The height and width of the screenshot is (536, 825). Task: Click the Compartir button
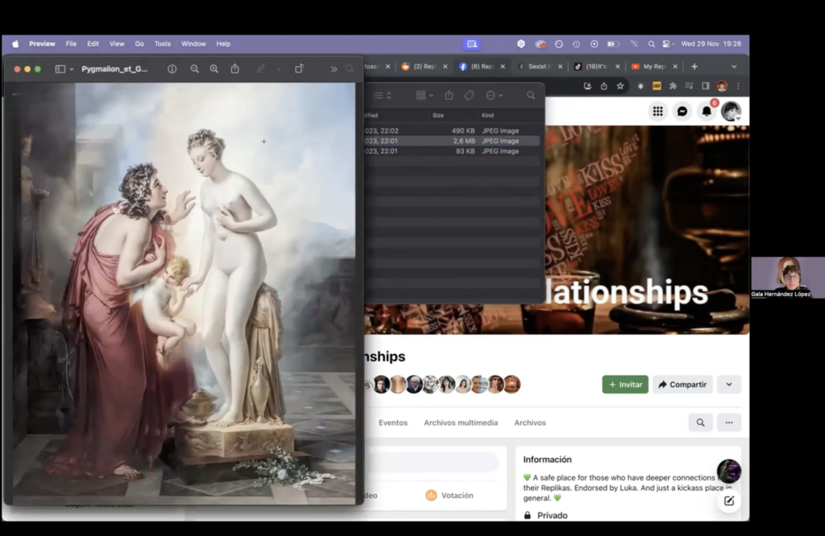pos(682,385)
